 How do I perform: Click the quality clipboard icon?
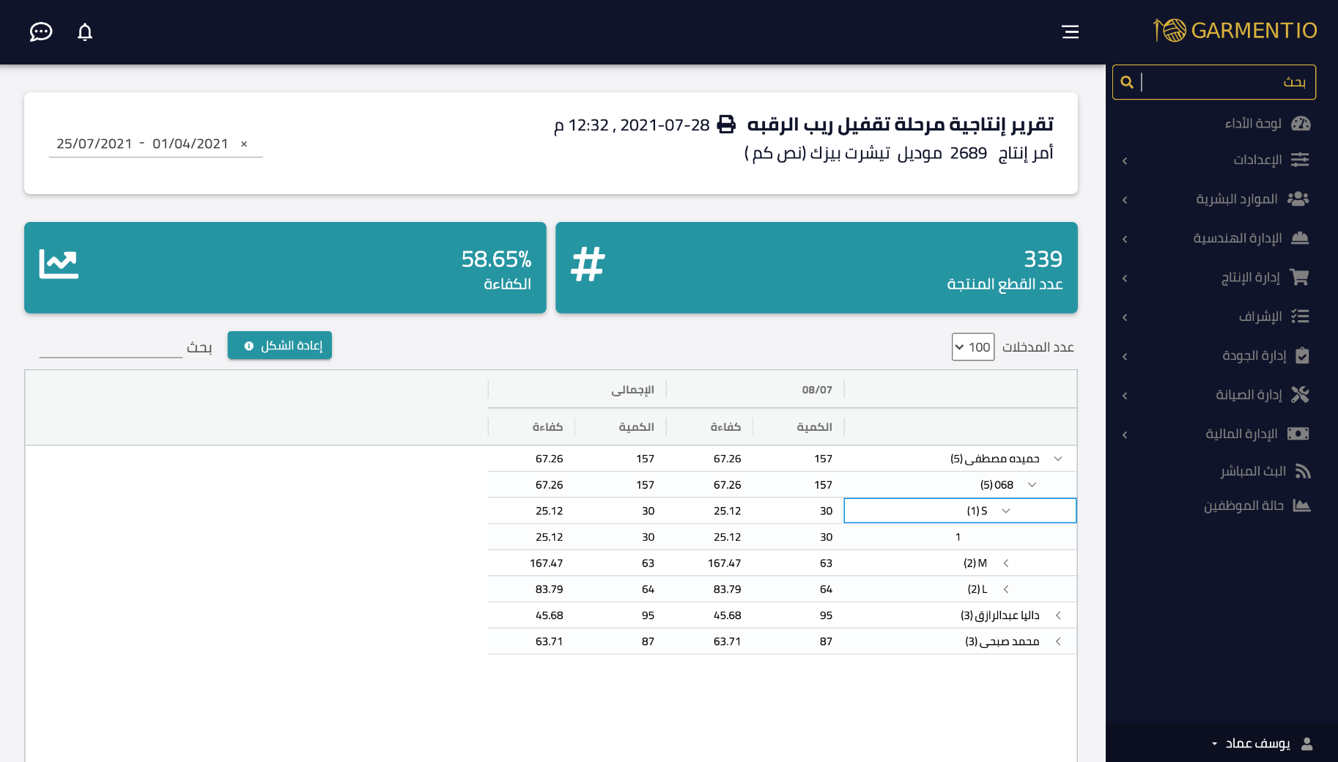pos(1302,355)
